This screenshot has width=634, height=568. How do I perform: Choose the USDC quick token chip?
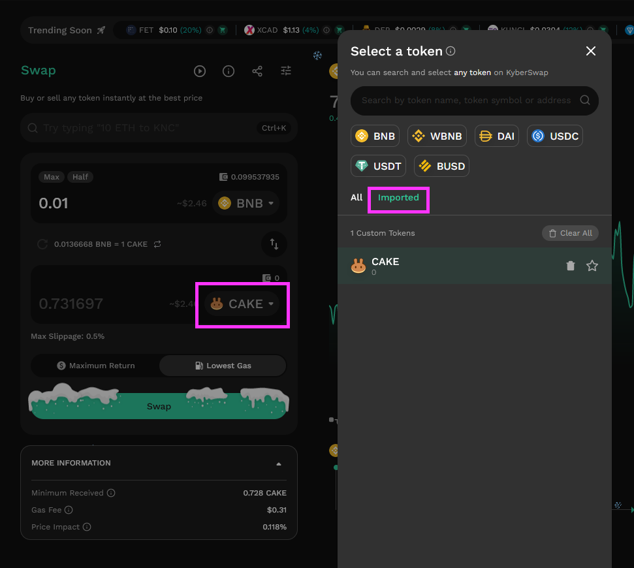point(555,136)
